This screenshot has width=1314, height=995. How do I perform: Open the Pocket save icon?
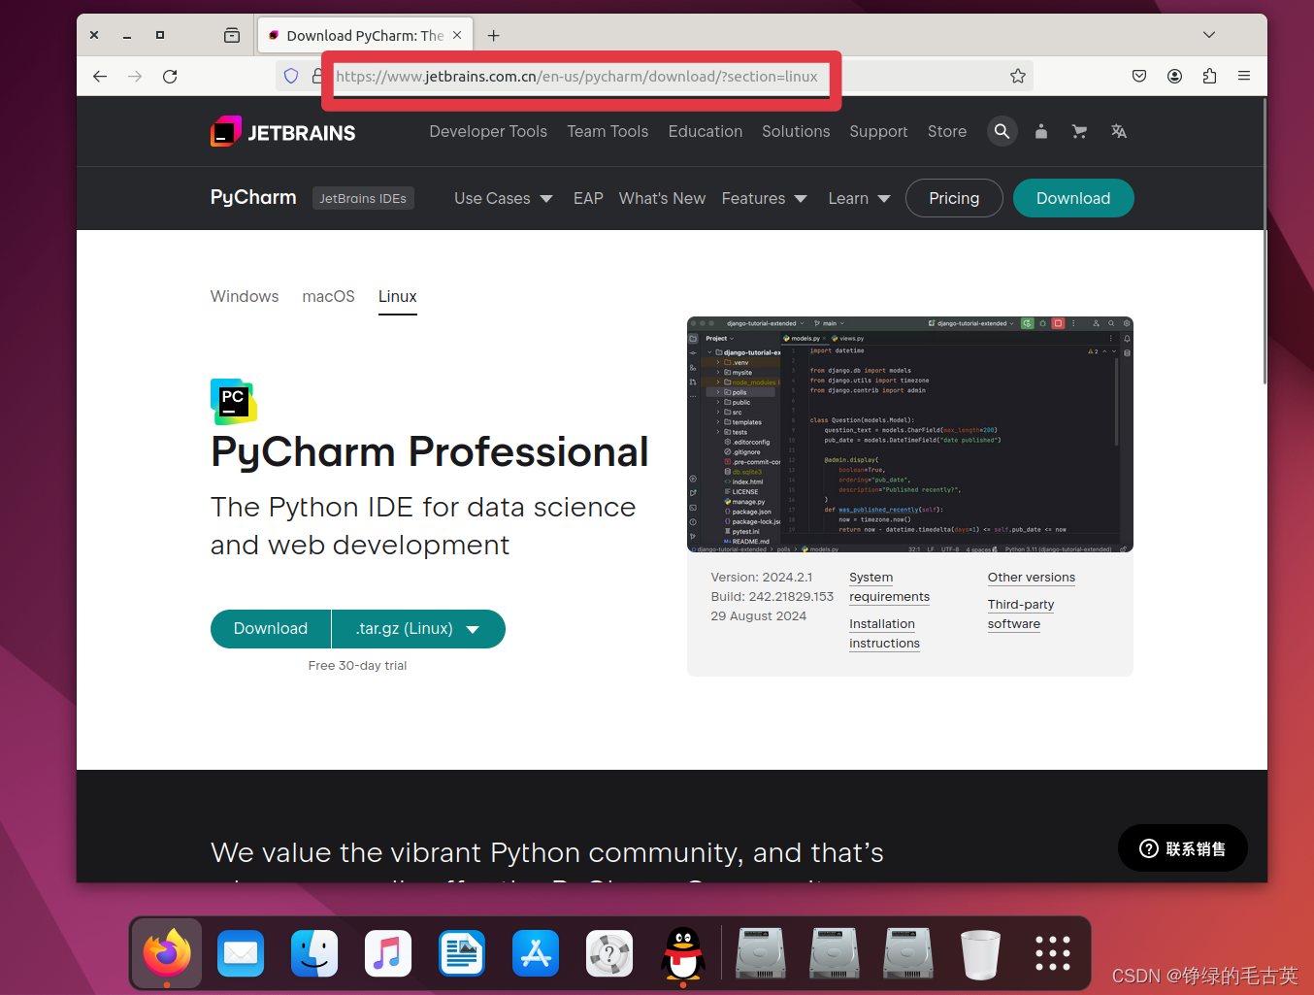[1139, 76]
